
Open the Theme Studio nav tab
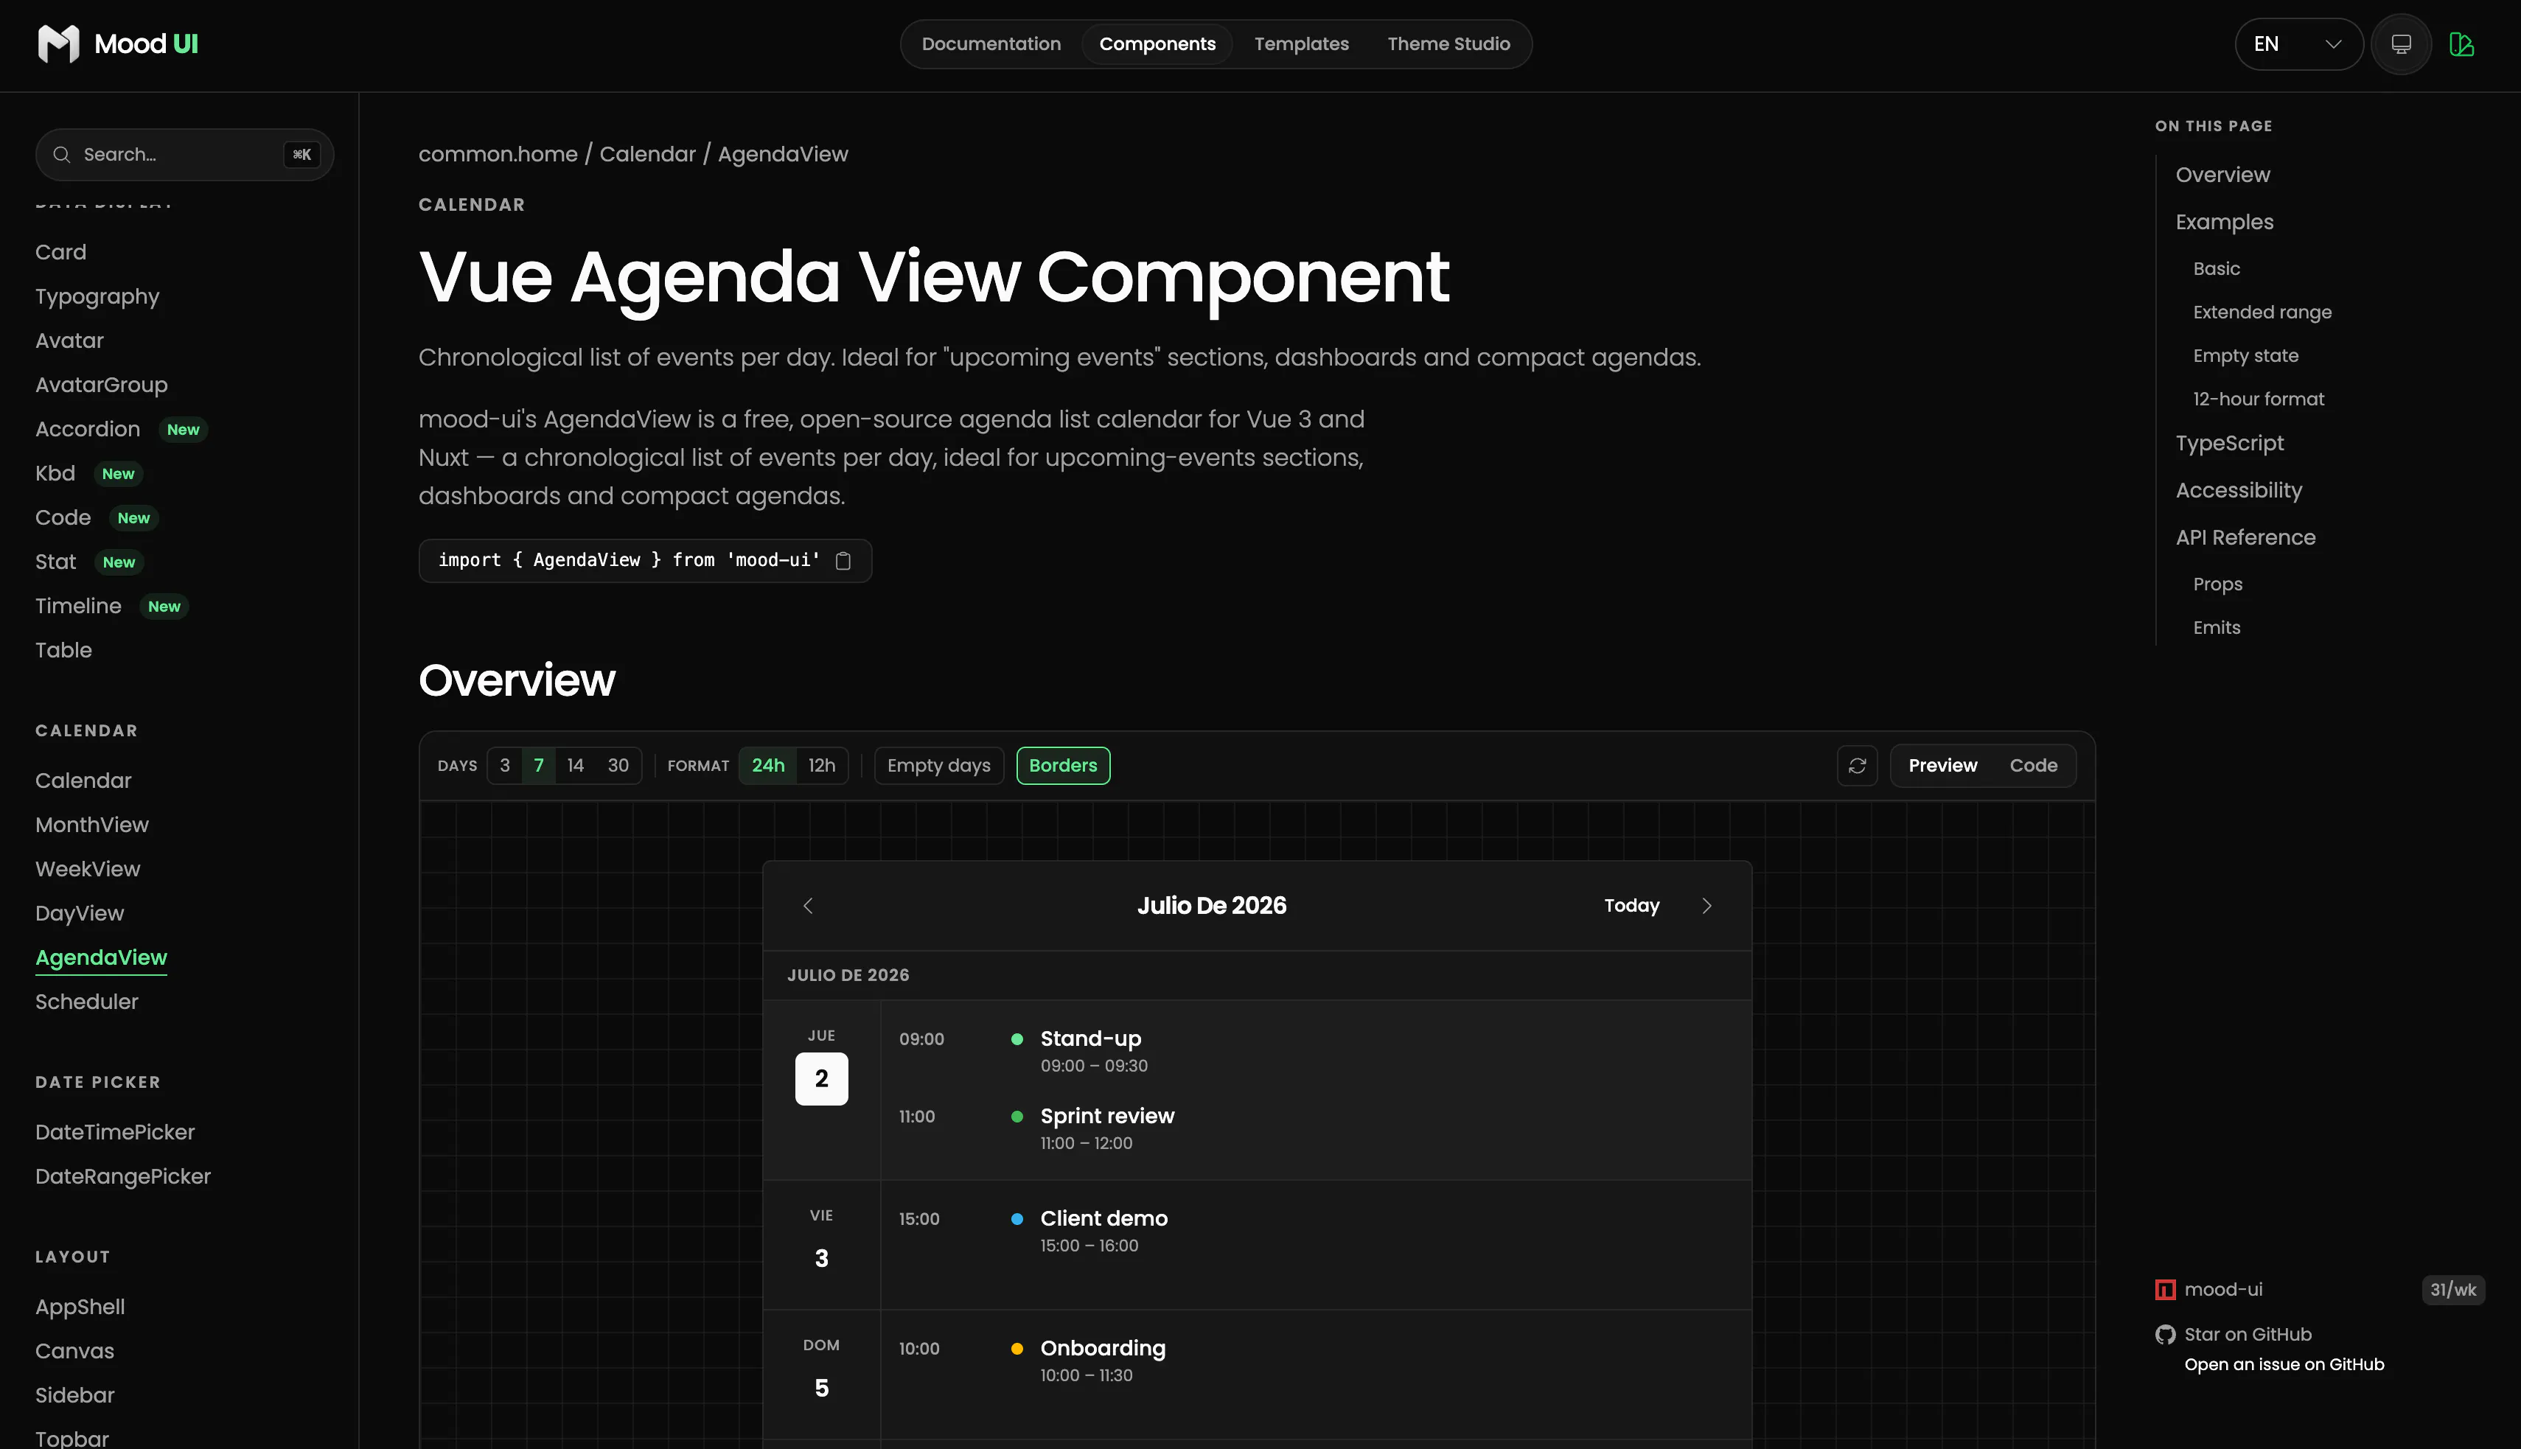point(1449,43)
